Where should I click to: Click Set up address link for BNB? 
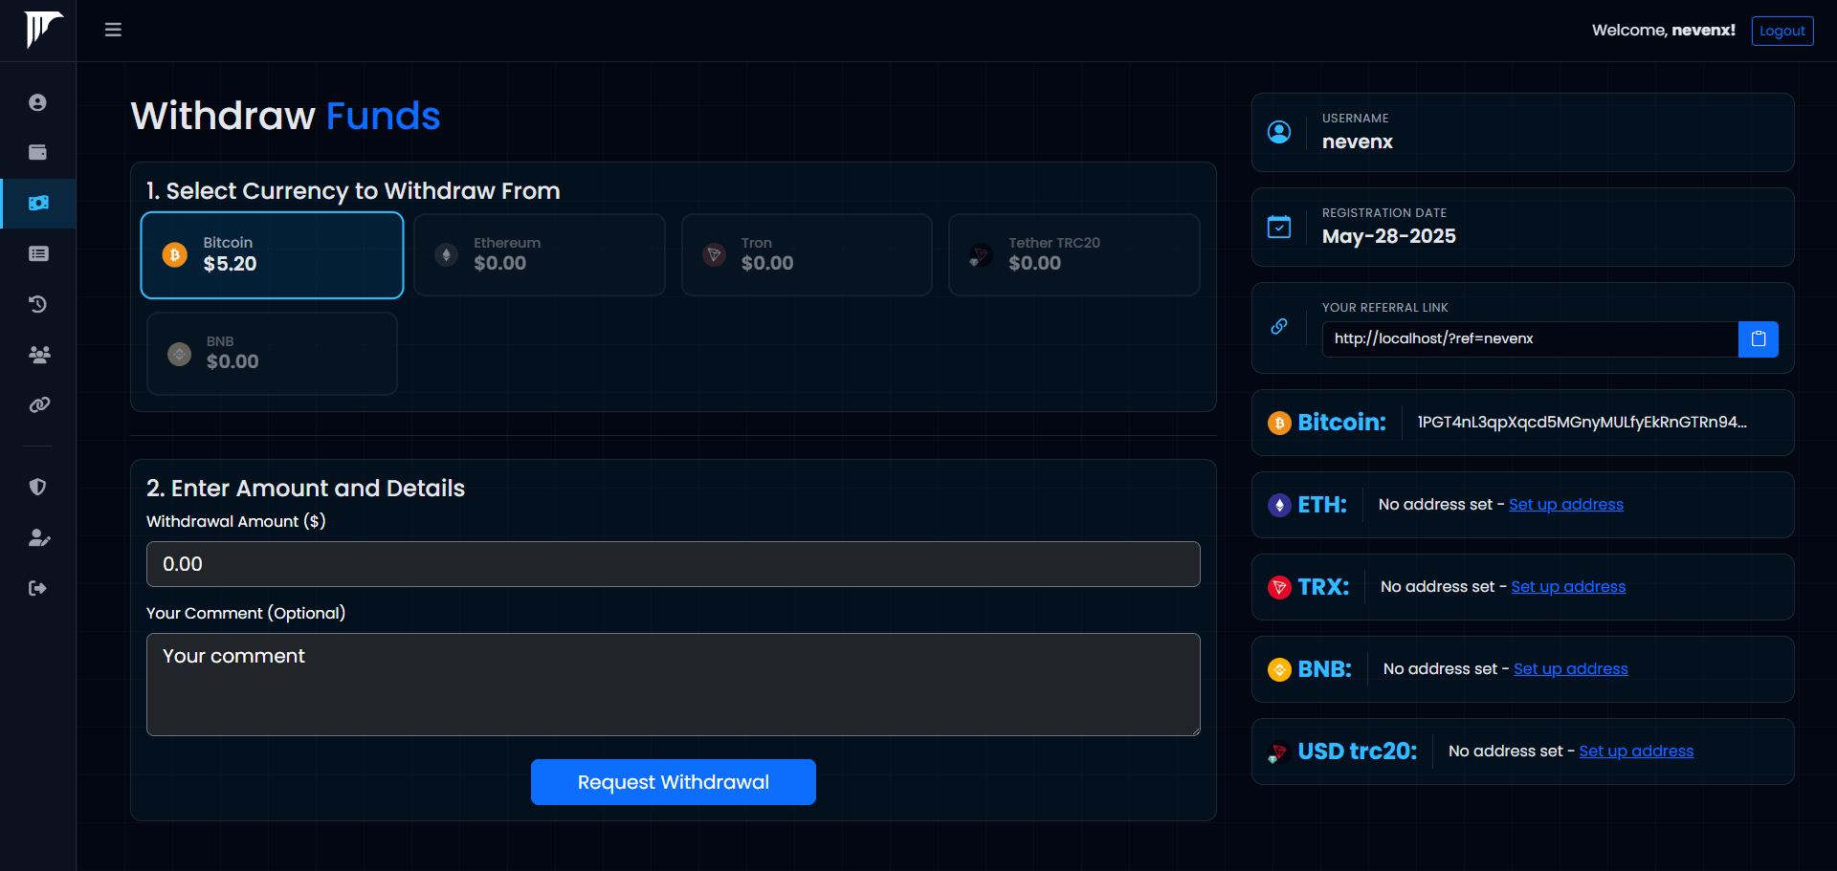(1570, 669)
